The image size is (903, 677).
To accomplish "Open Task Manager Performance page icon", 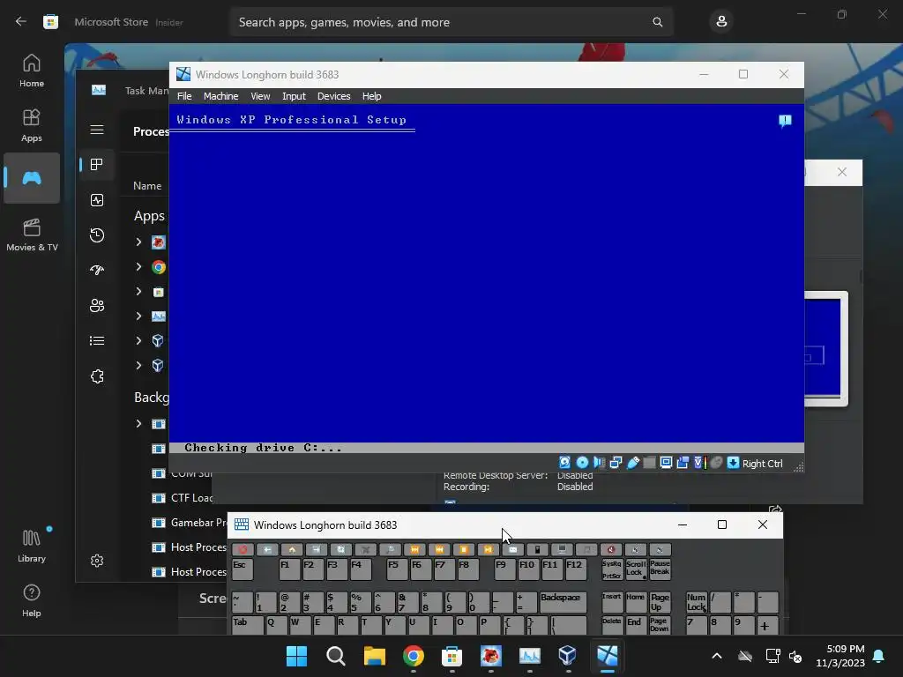I will coord(97,200).
